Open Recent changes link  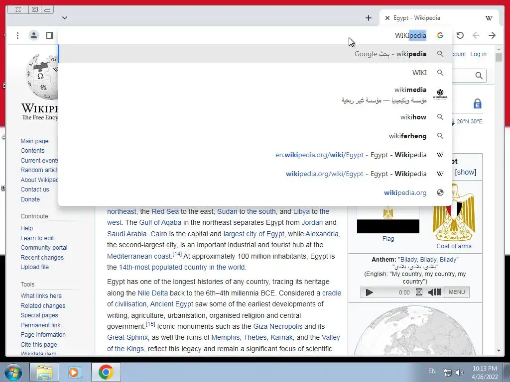[42, 258]
